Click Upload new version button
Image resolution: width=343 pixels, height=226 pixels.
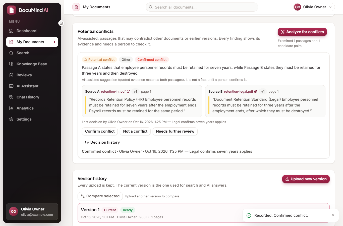[x=306, y=179]
